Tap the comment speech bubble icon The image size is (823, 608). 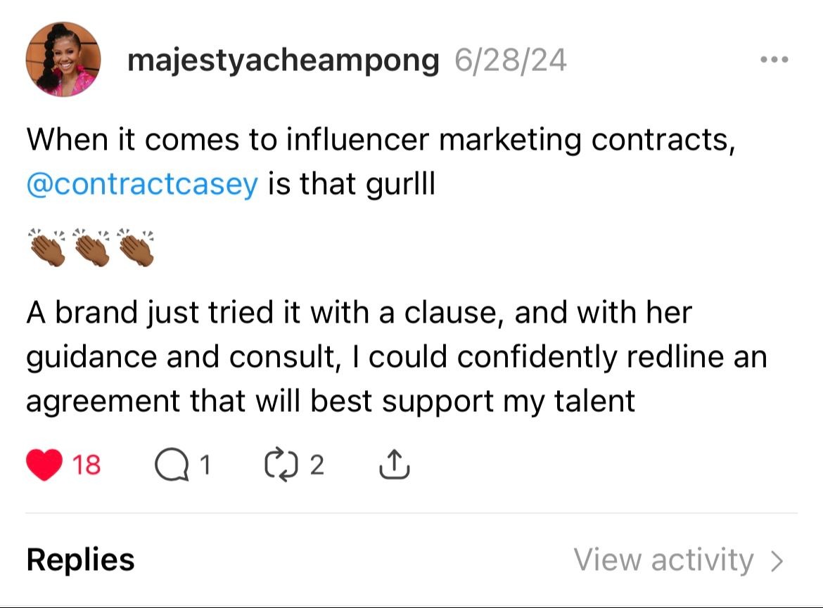(x=172, y=465)
